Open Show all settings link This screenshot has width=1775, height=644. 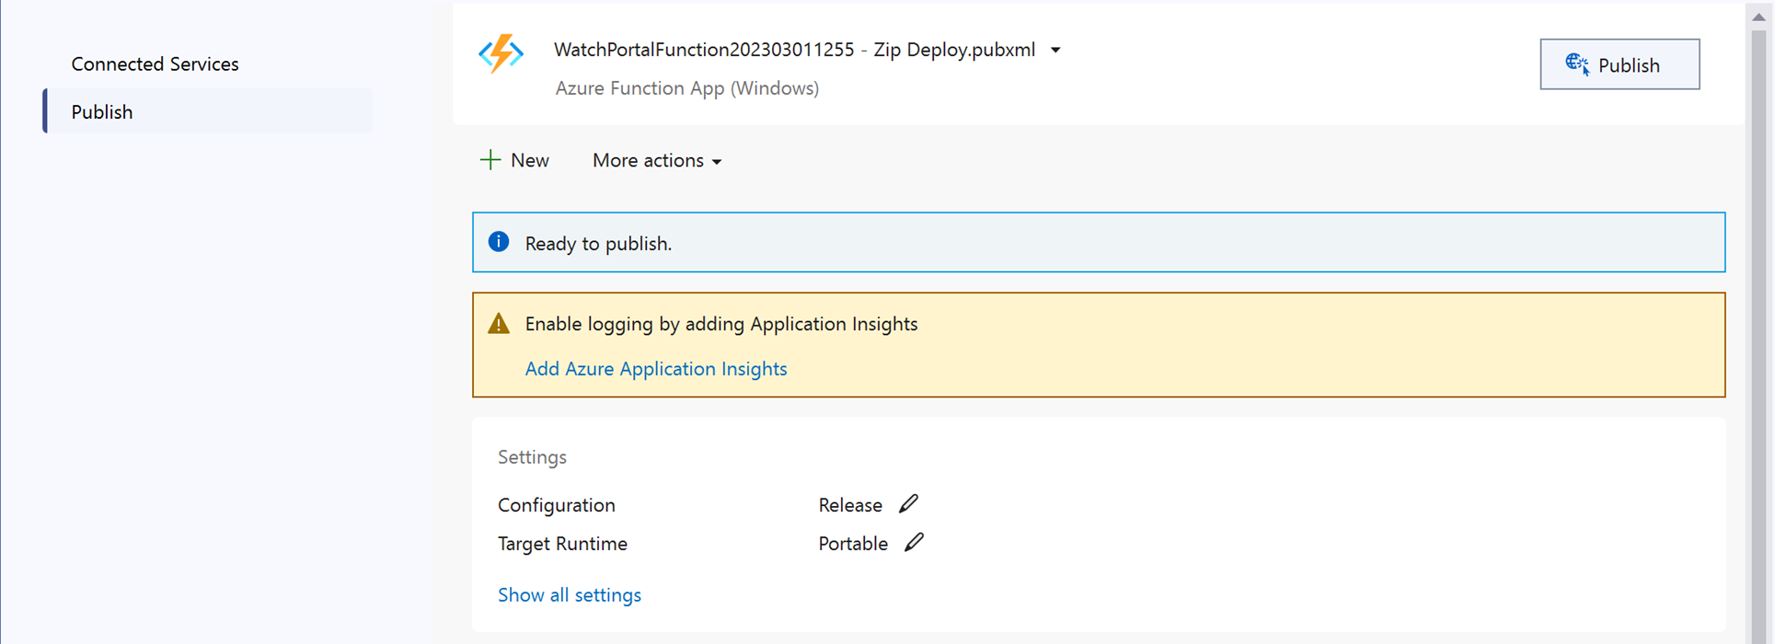(570, 594)
